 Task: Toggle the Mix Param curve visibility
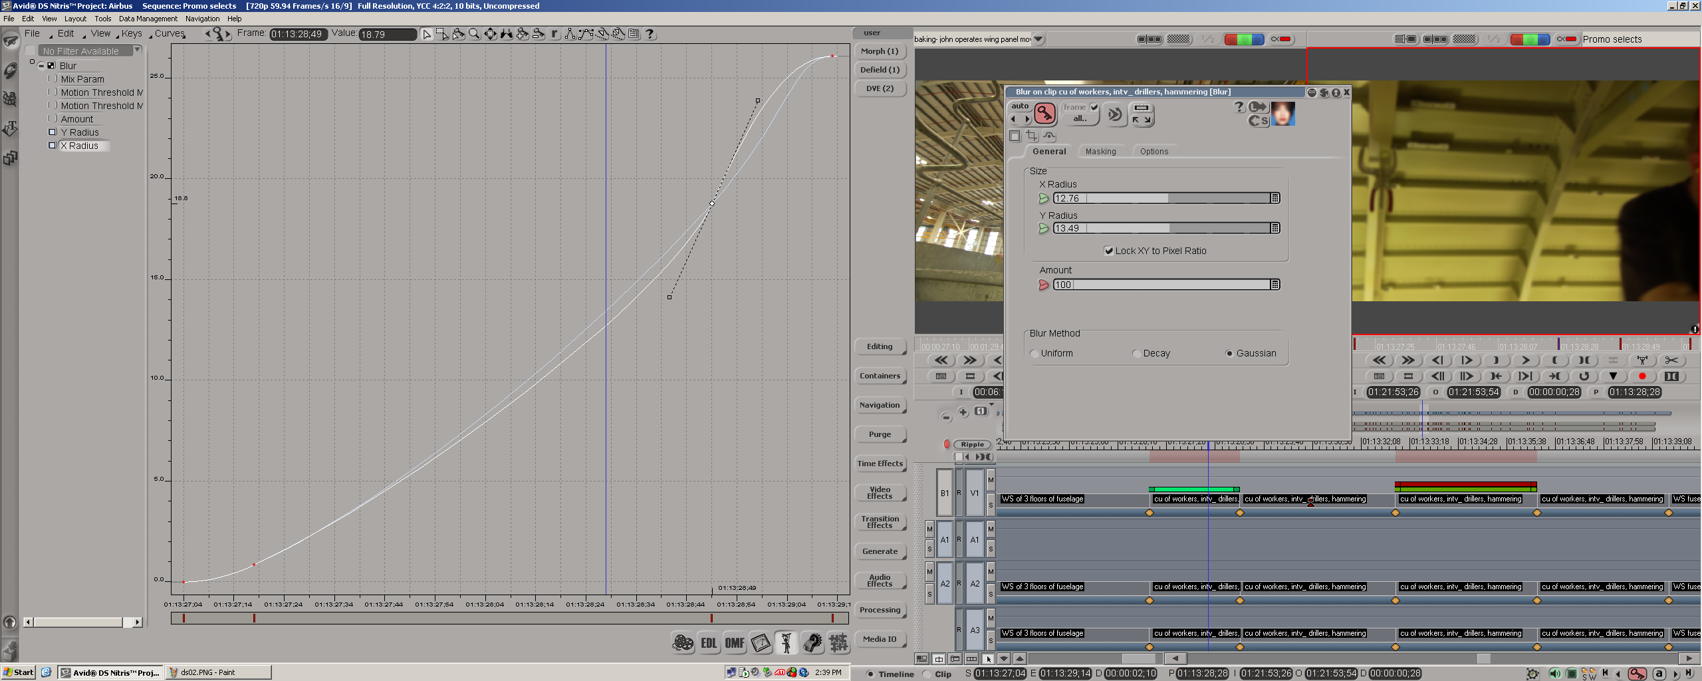[x=53, y=79]
